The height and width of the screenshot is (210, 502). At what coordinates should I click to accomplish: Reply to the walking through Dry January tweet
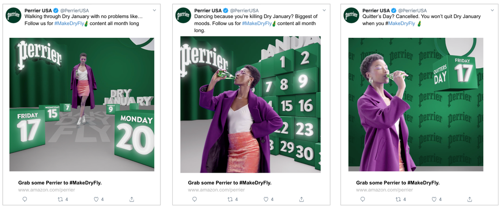click(x=25, y=199)
